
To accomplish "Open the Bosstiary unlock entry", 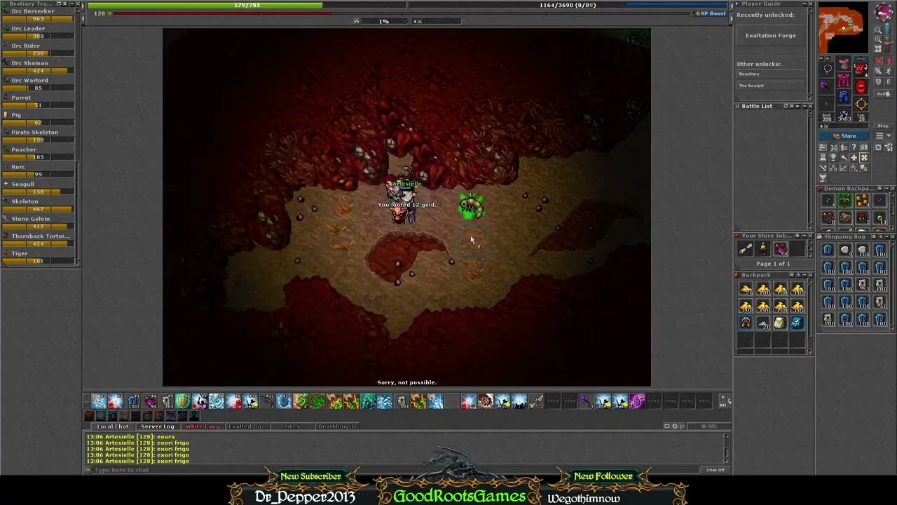I will click(770, 74).
